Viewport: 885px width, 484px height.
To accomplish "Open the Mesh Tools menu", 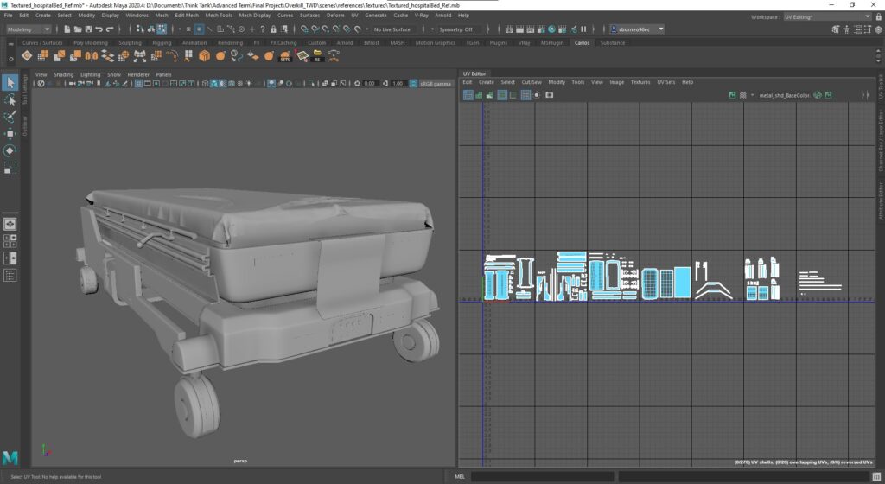I will (219, 16).
